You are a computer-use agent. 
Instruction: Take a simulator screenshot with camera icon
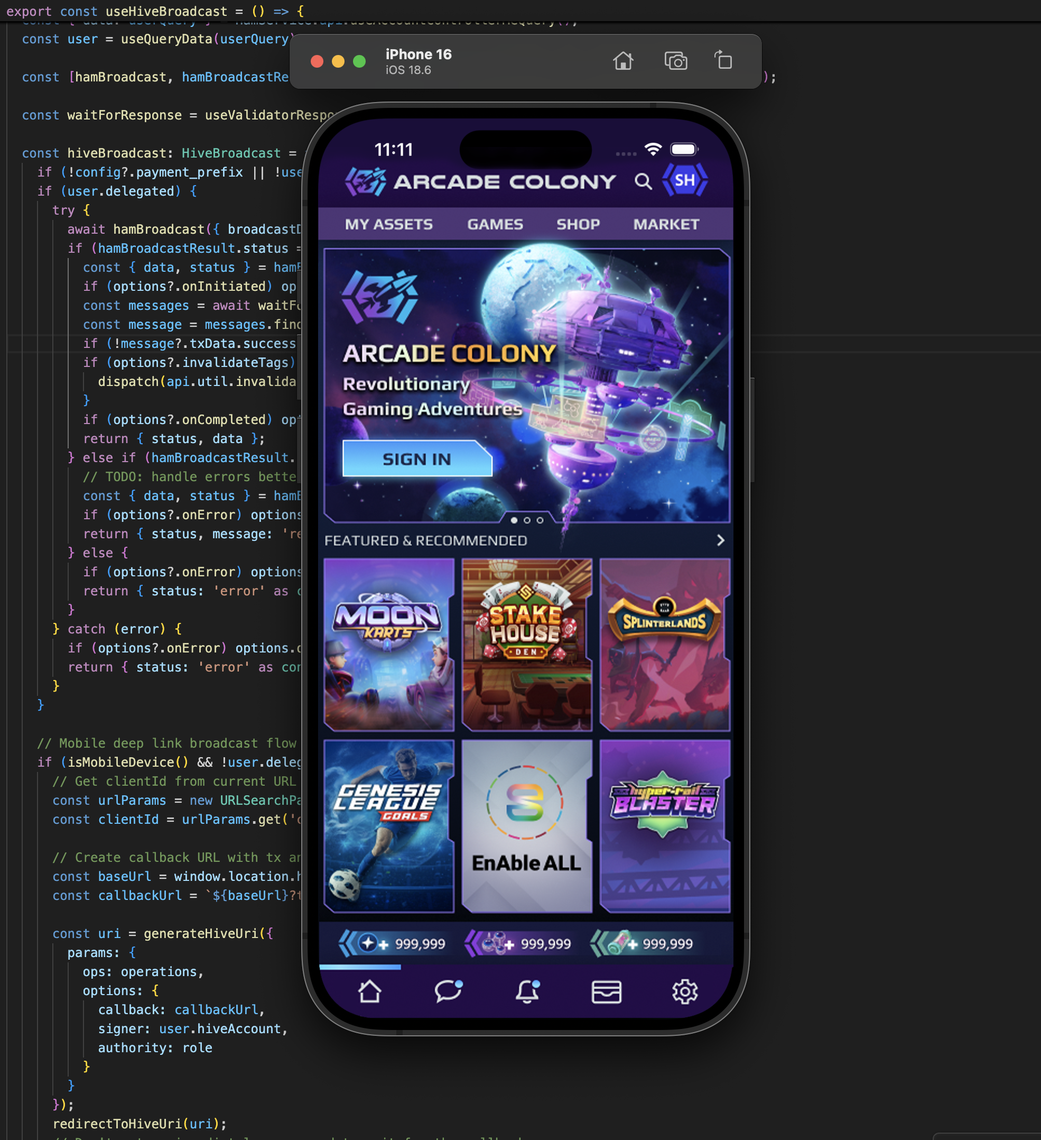click(675, 60)
